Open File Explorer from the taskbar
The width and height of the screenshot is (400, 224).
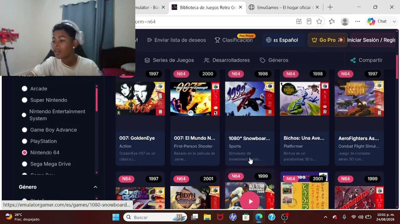coord(207,217)
